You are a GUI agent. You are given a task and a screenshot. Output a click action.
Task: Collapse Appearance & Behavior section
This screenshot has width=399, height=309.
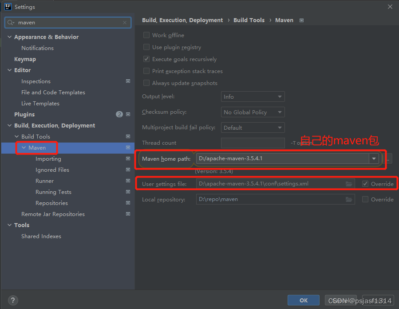[x=9, y=37]
